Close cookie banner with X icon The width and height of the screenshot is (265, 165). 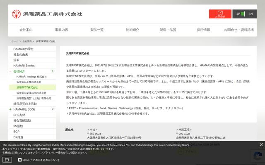tap(261, 145)
